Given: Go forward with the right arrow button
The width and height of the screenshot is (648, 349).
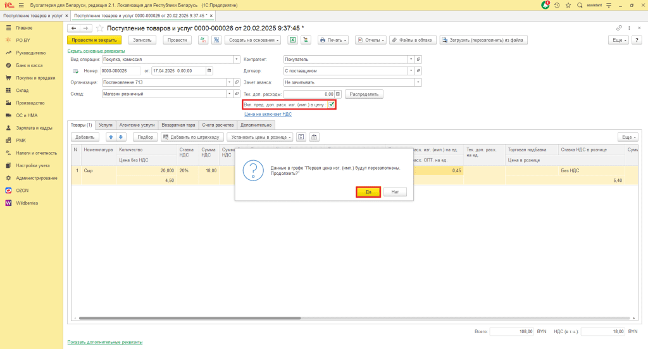Looking at the screenshot, I should [x=85, y=28].
